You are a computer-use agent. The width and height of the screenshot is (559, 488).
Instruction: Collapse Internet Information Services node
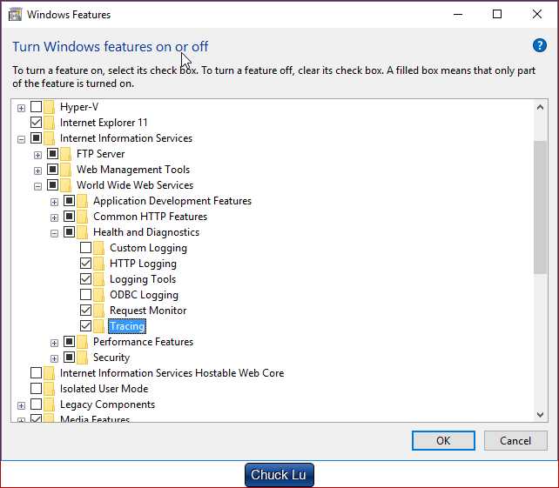[22, 139]
